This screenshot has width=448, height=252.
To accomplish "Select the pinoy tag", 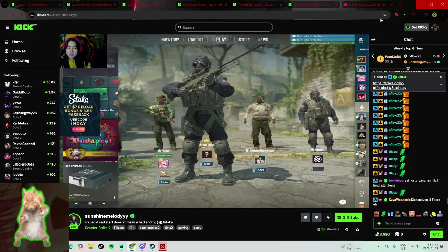I will coord(197,228).
